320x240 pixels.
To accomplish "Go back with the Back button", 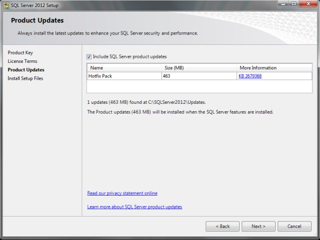I will [x=222, y=227].
